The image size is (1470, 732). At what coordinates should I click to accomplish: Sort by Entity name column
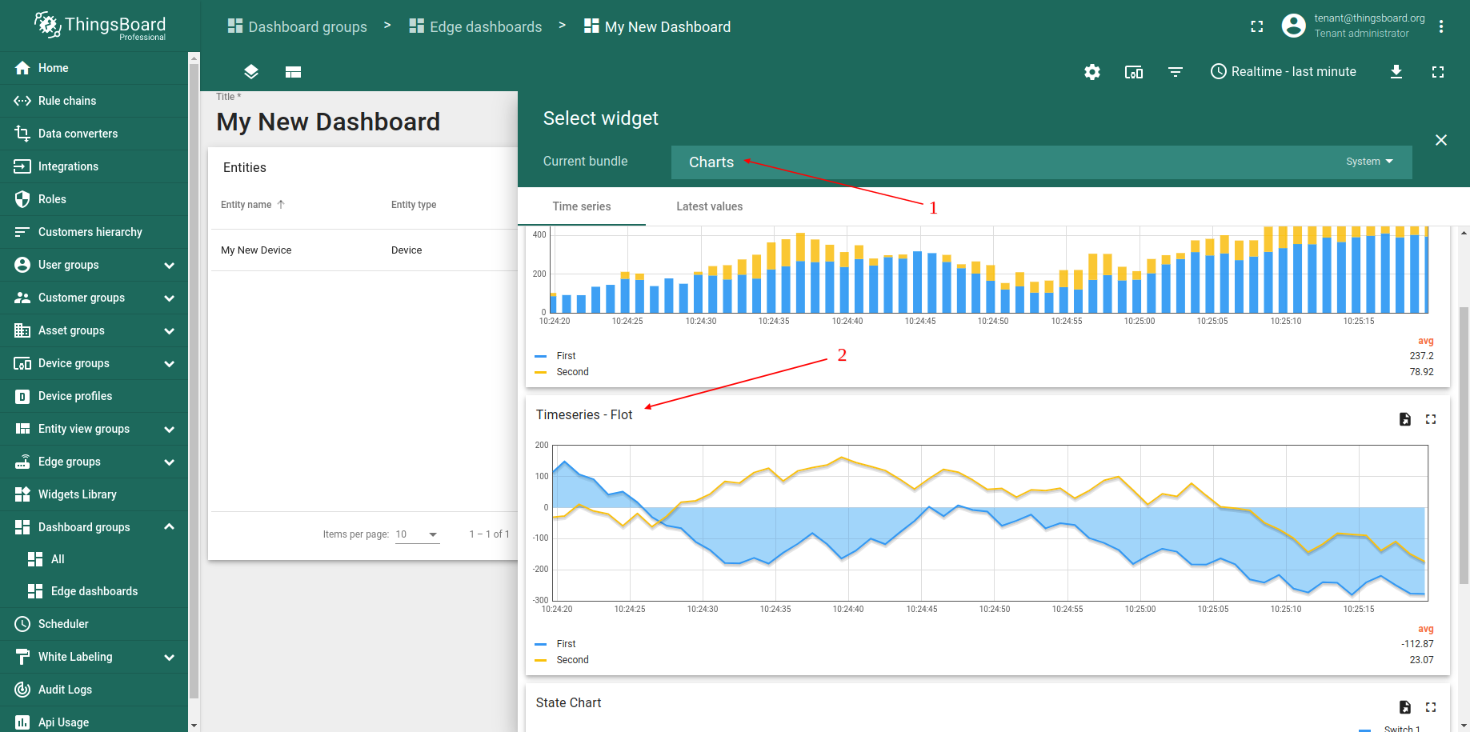click(253, 205)
